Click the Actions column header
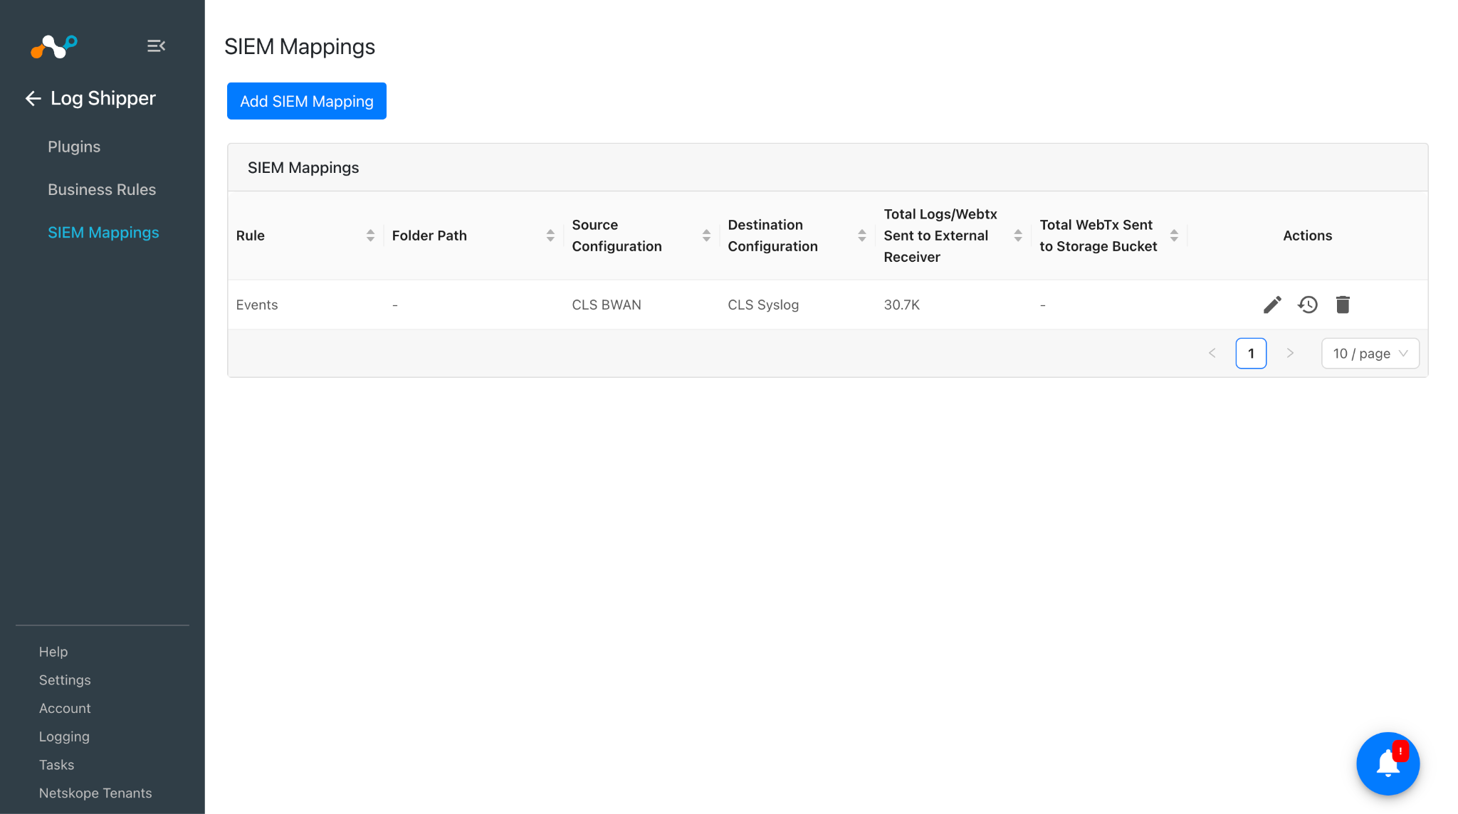 pyautogui.click(x=1307, y=236)
